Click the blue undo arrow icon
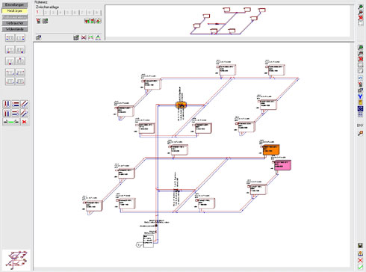 (x=360, y=78)
